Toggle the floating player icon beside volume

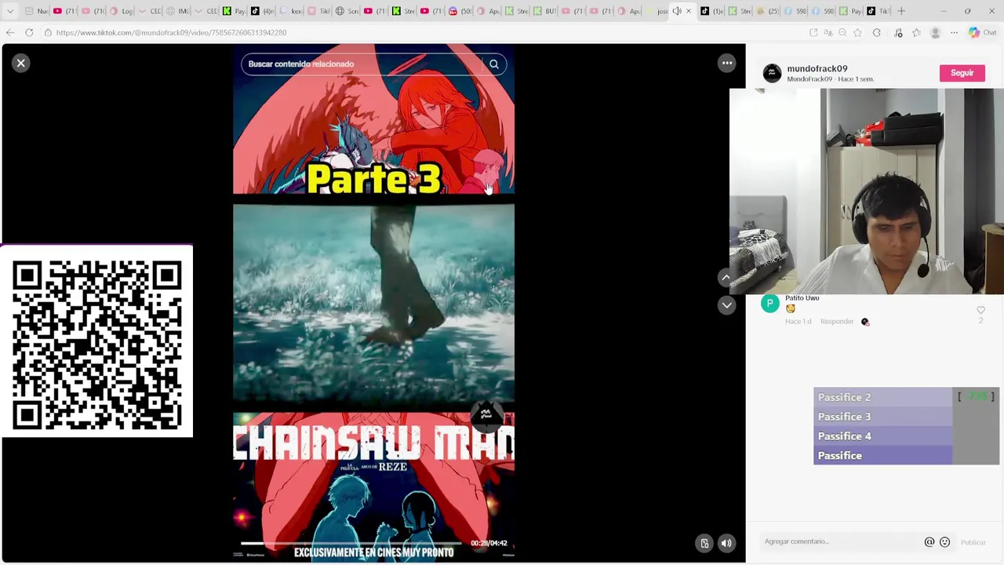(x=704, y=543)
